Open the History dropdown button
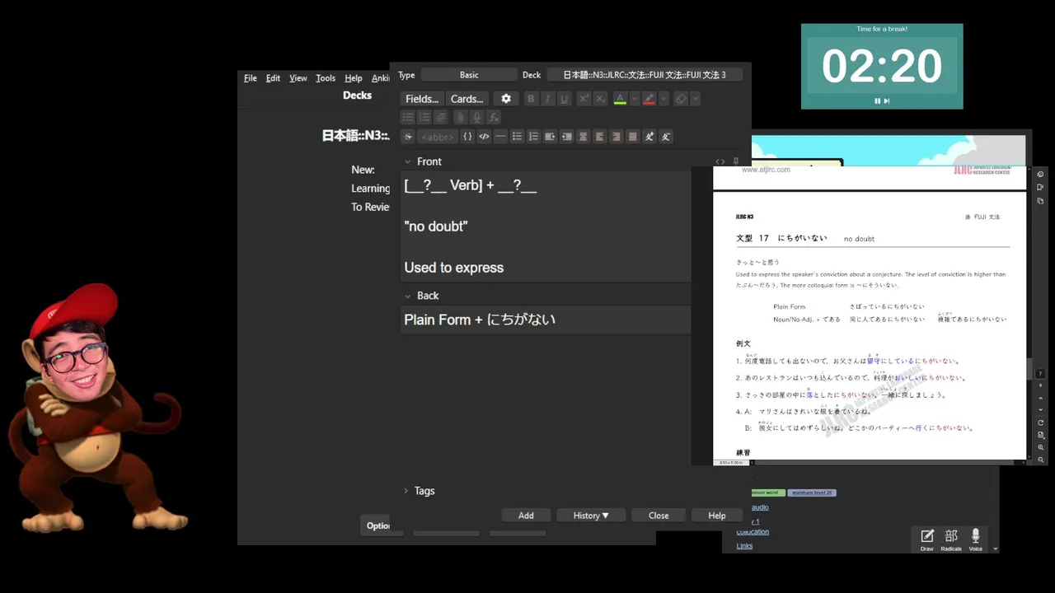Viewport: 1055px width, 593px height. (x=591, y=516)
